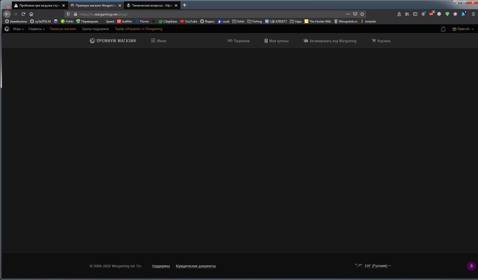
Task: Reload the current page
Action: point(23,14)
